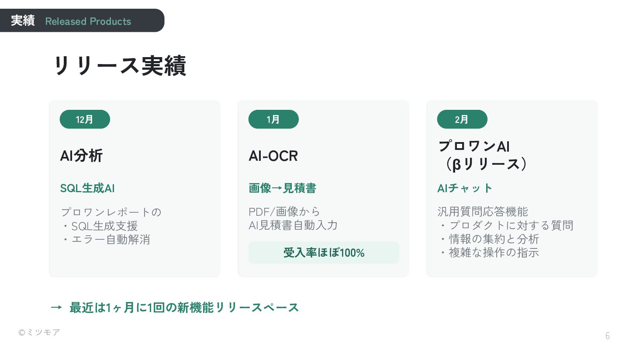This screenshot has height=353, width=629.
Task: Click the 複雑な操作の指示 bullet point
Action: 489,252
